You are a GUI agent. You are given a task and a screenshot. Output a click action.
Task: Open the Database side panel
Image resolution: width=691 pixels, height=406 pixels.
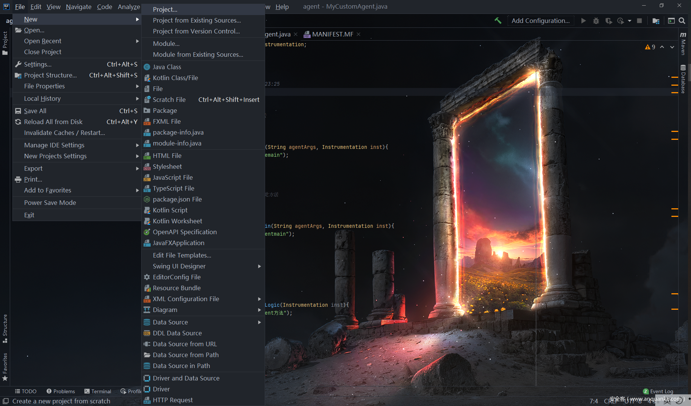(683, 79)
